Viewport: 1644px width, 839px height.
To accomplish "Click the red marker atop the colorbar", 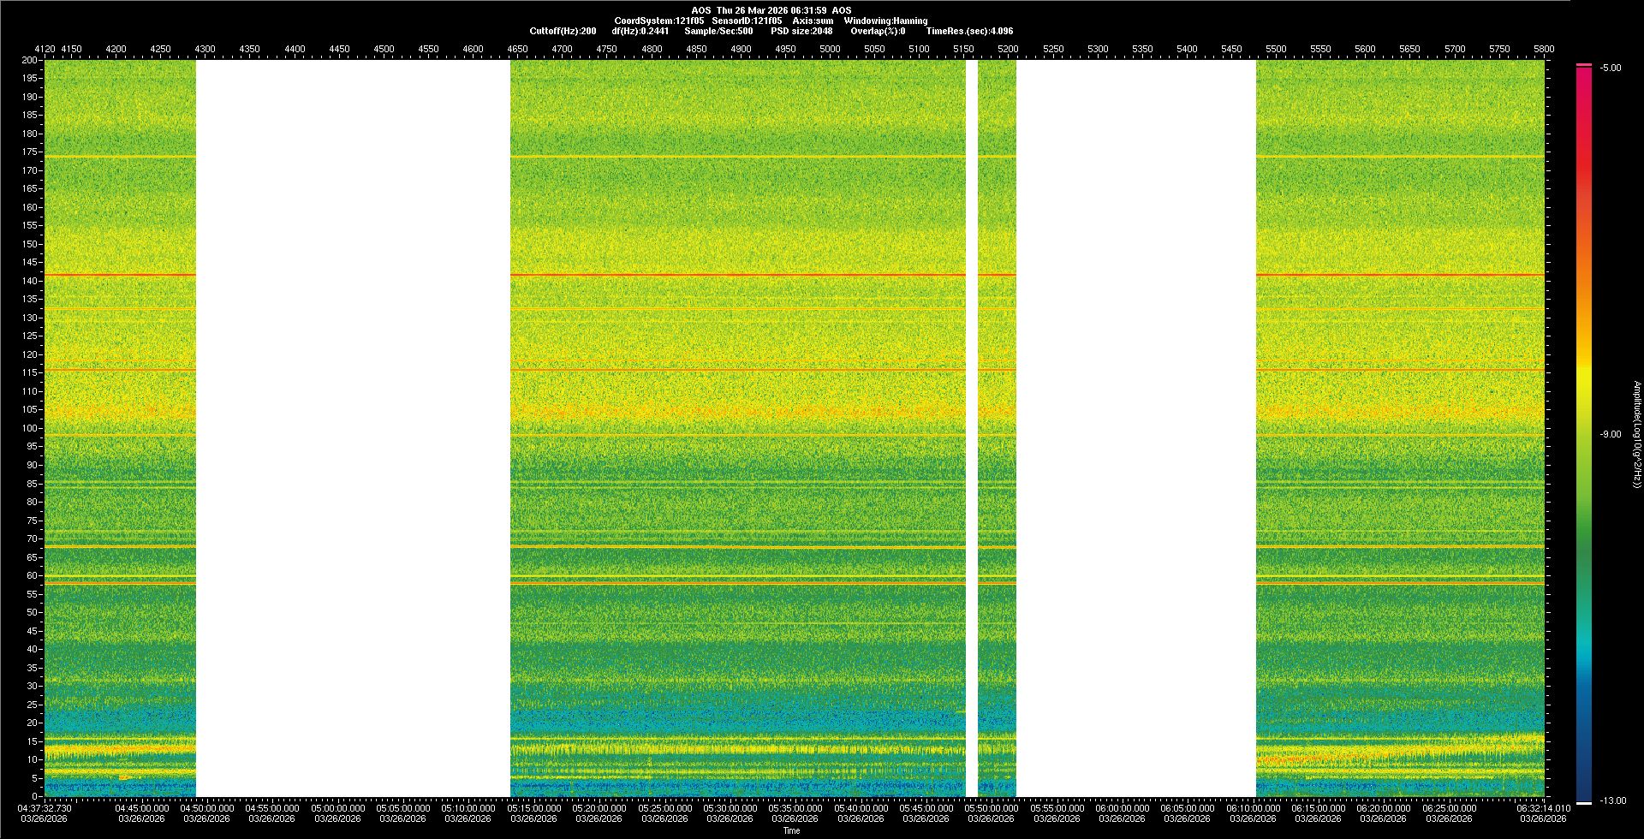I will point(1584,65).
